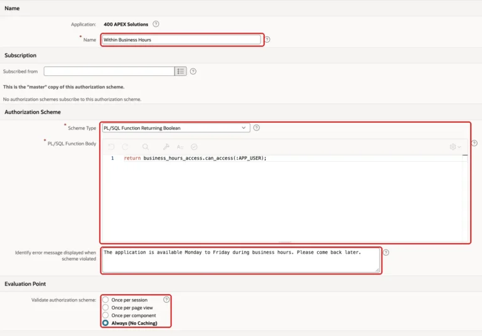Select the Once per component option
Viewport: 482px width, 336px height.
tap(105, 315)
